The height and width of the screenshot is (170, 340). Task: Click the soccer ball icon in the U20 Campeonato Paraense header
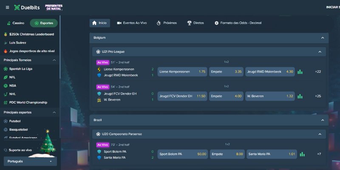[x=98, y=134]
